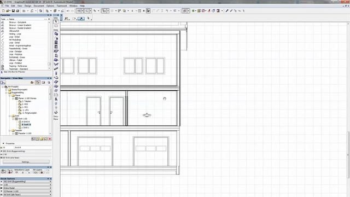This screenshot has height=197, width=350.
Task: Open the Entire Model dropdown in Quick Options
Action: pyautogui.click(x=27, y=188)
